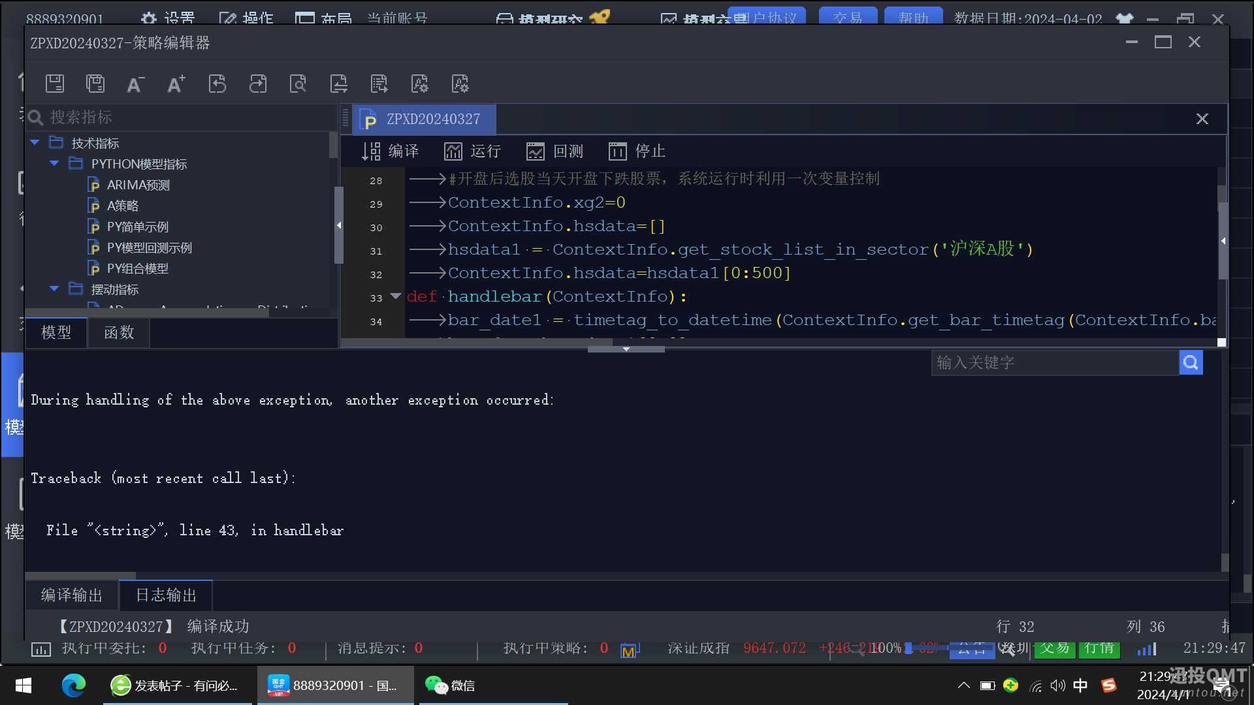Select PY组合模型 in the tree
The image size is (1254, 705).
click(137, 268)
